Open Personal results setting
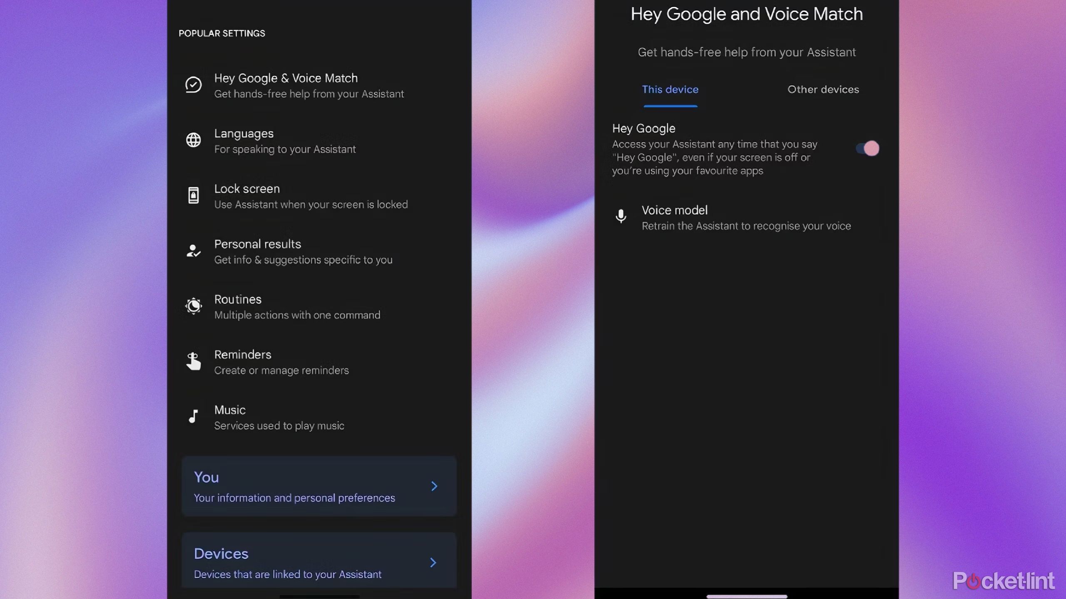1066x599 pixels. click(319, 251)
